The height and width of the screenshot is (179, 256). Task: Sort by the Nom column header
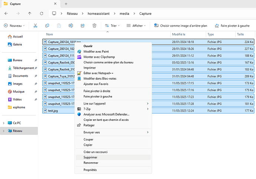(x=107, y=34)
